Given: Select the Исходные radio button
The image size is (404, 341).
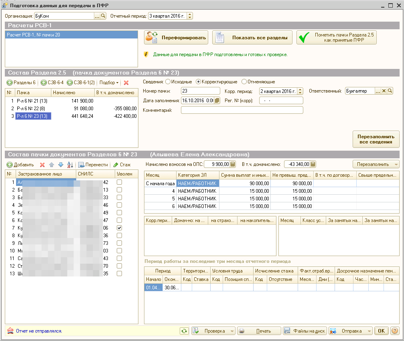Looking at the screenshot, I should (x=168, y=82).
